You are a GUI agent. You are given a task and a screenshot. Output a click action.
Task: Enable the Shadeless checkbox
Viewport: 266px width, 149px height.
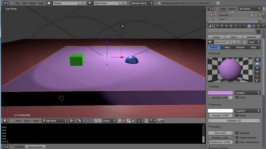point(237,133)
